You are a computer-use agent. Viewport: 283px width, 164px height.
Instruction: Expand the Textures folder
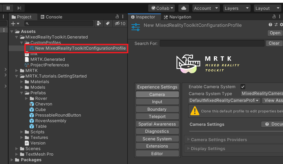22,138
